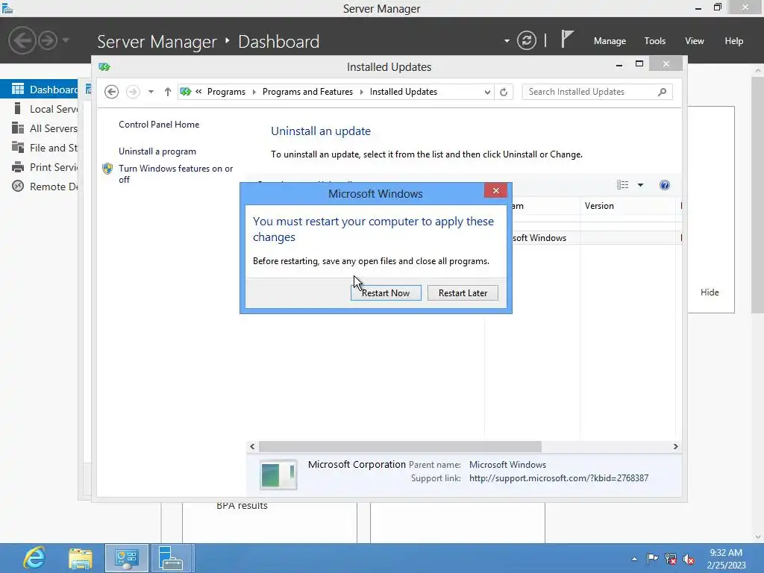
Task: Click the search magnifier icon
Action: tap(662, 92)
